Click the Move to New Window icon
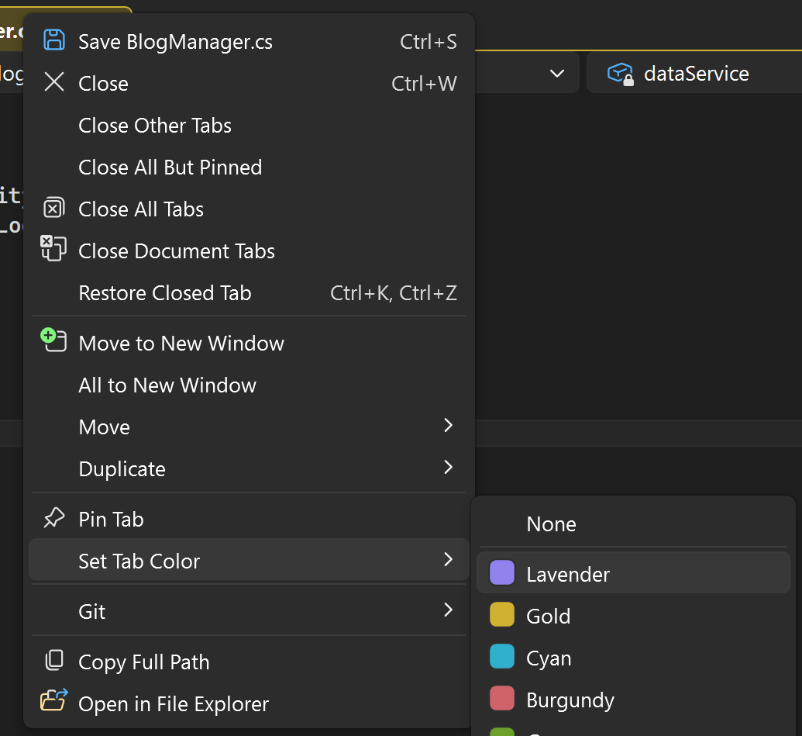 tap(53, 341)
